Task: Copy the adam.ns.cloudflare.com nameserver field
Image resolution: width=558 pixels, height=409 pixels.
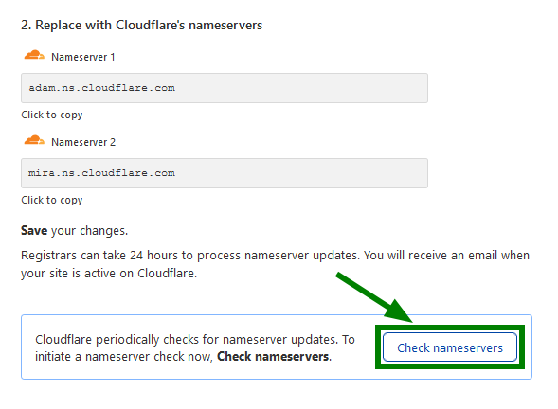Action: point(225,88)
